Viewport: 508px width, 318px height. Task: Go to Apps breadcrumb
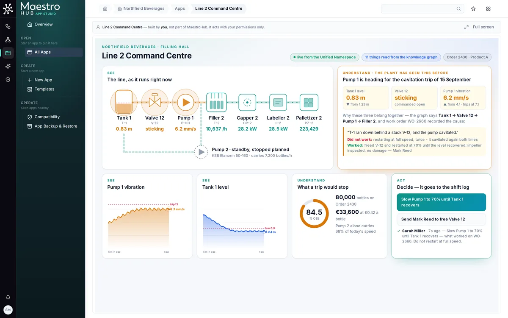click(180, 8)
